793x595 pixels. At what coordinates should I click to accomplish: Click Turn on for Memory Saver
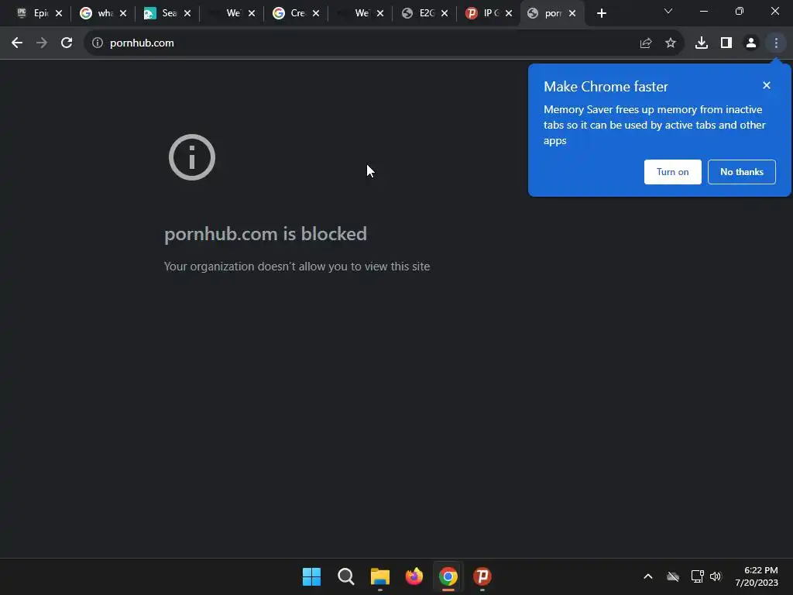pyautogui.click(x=673, y=172)
